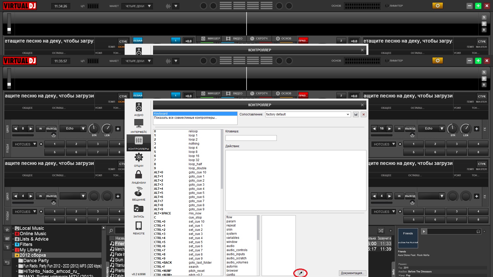Open the АУДИО settings section
This screenshot has height=277, width=493.
click(139, 109)
